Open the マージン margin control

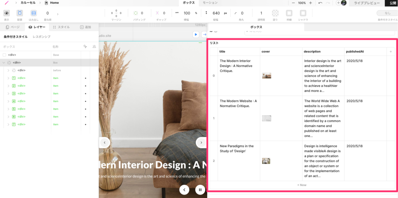[x=116, y=13]
